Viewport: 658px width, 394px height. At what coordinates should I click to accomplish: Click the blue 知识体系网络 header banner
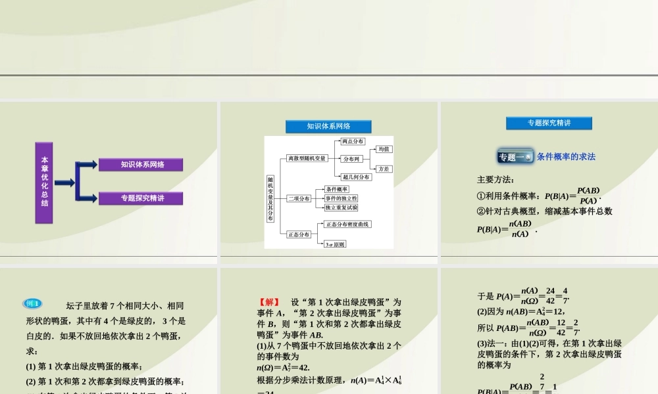(328, 126)
